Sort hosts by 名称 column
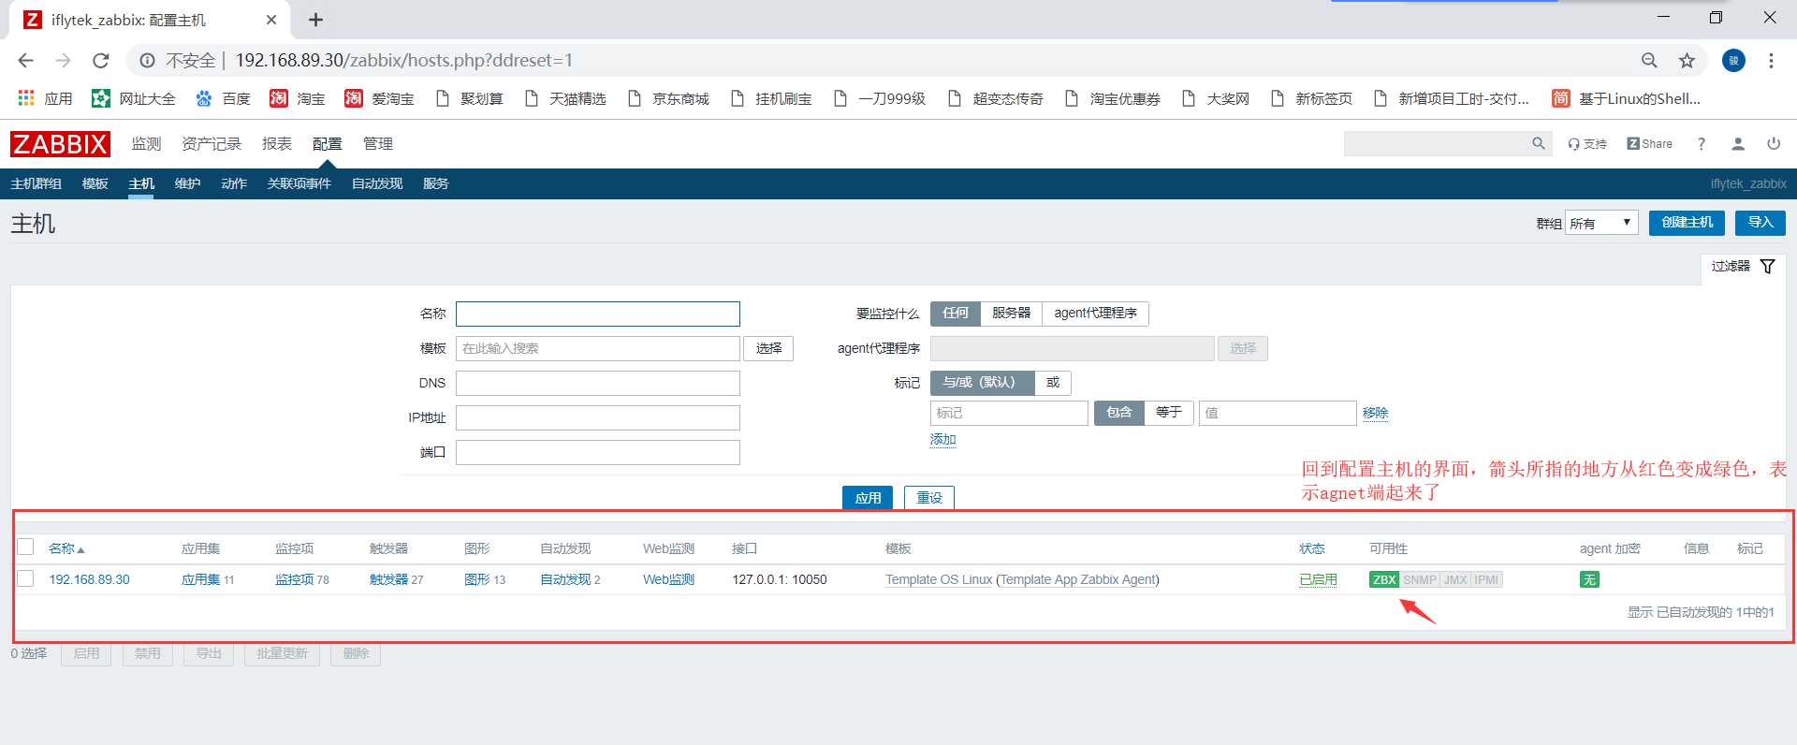Screen dimensions: 1797x745 (66, 548)
